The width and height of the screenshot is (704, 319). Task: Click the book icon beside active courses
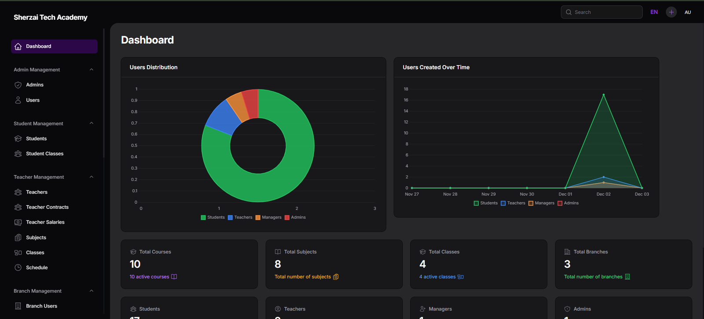[174, 277]
